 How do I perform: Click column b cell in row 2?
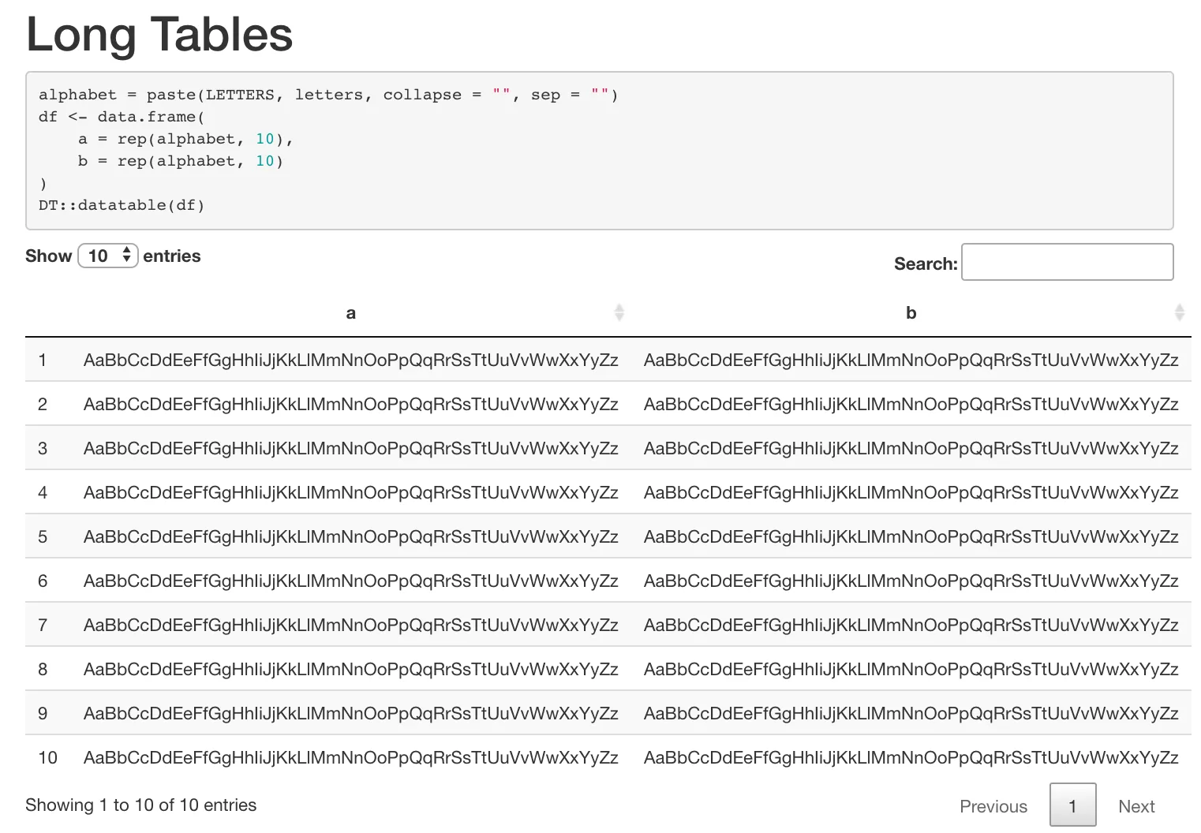[911, 405]
